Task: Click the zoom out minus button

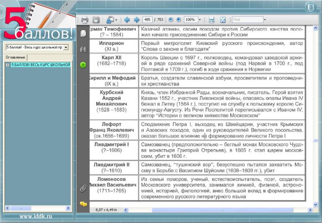Action: 171,19
